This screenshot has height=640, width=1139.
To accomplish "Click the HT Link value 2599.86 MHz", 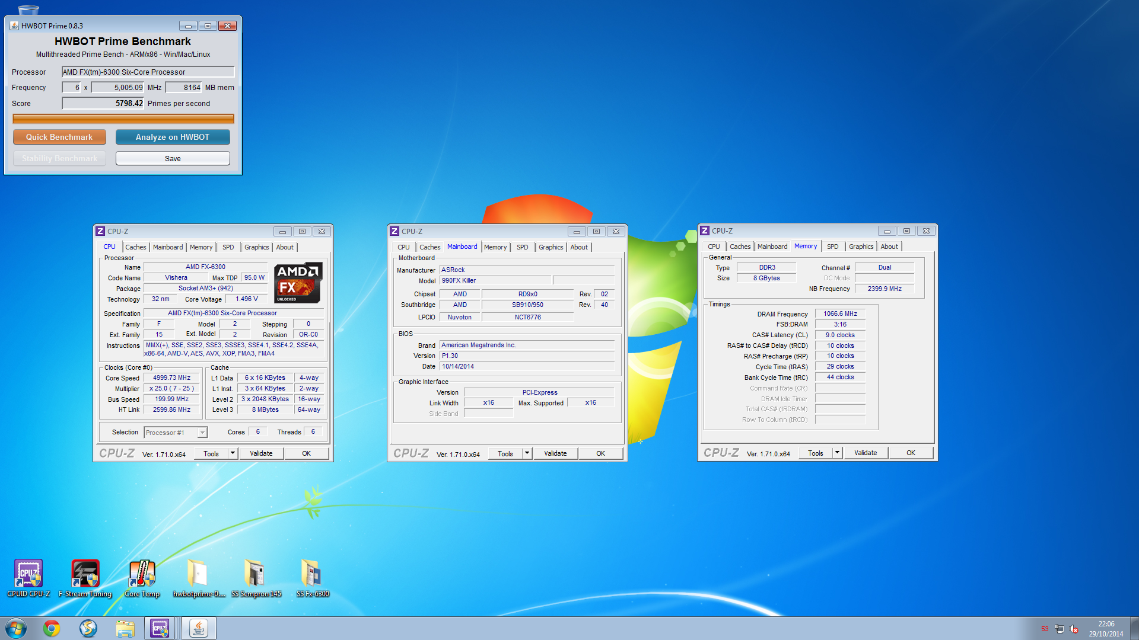I will [171, 409].
